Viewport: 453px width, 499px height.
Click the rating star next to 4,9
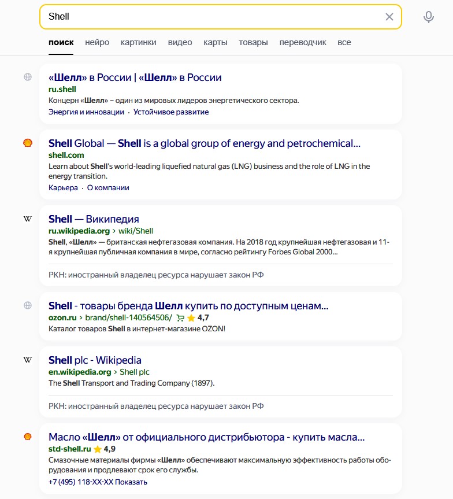pyautogui.click(x=98, y=449)
